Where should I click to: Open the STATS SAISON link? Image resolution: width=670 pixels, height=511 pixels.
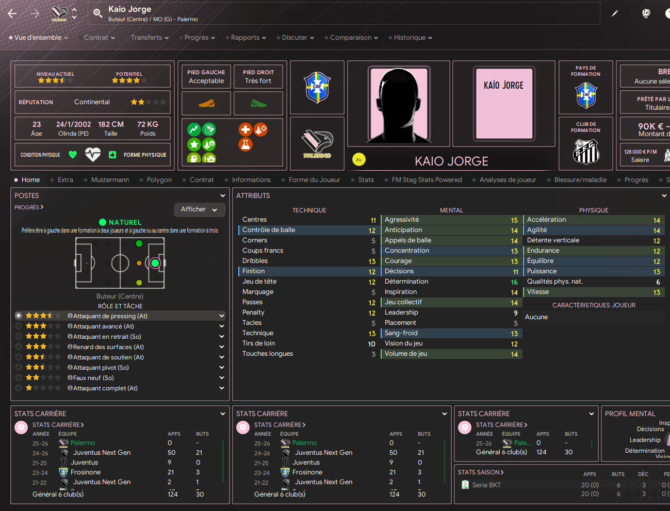point(481,472)
